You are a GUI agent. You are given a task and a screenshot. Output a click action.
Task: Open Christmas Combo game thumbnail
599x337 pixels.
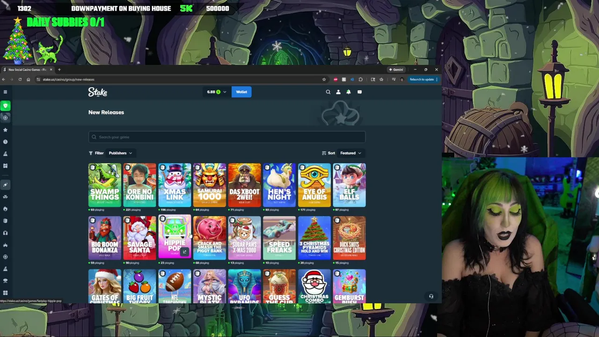[x=314, y=286]
